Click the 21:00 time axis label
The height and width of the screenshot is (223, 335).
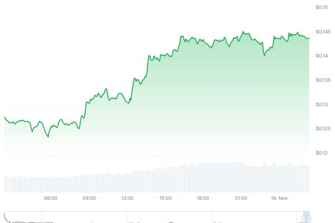pyautogui.click(x=241, y=198)
